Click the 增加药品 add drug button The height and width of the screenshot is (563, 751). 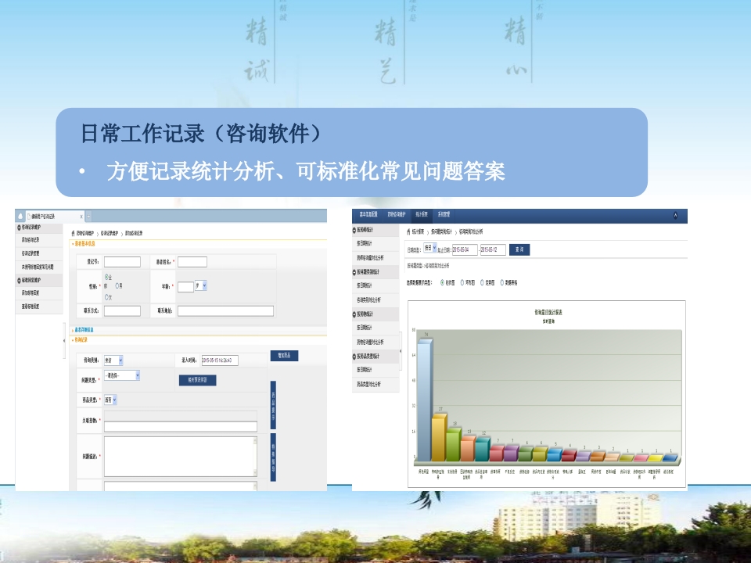283,356
